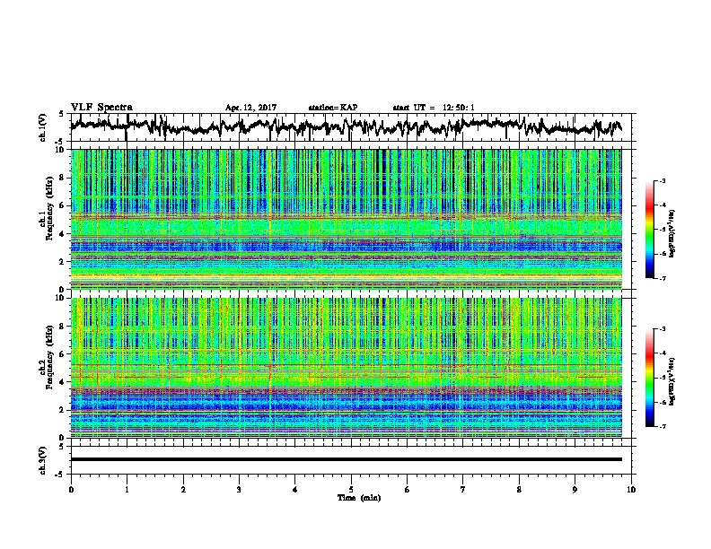Click the ch.1 colorbar log(PSD) label
Image resolution: width=711 pixels, height=549 pixels.
pyautogui.click(x=672, y=233)
